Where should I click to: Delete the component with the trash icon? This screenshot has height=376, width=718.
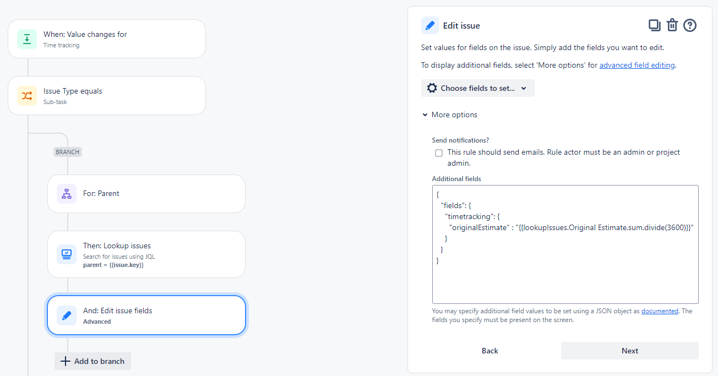point(672,25)
